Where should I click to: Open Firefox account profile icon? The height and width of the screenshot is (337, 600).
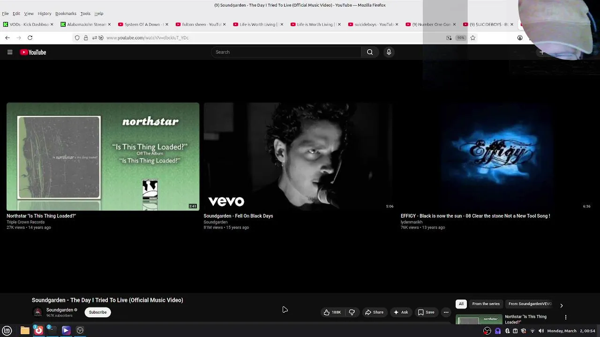tap(520, 37)
